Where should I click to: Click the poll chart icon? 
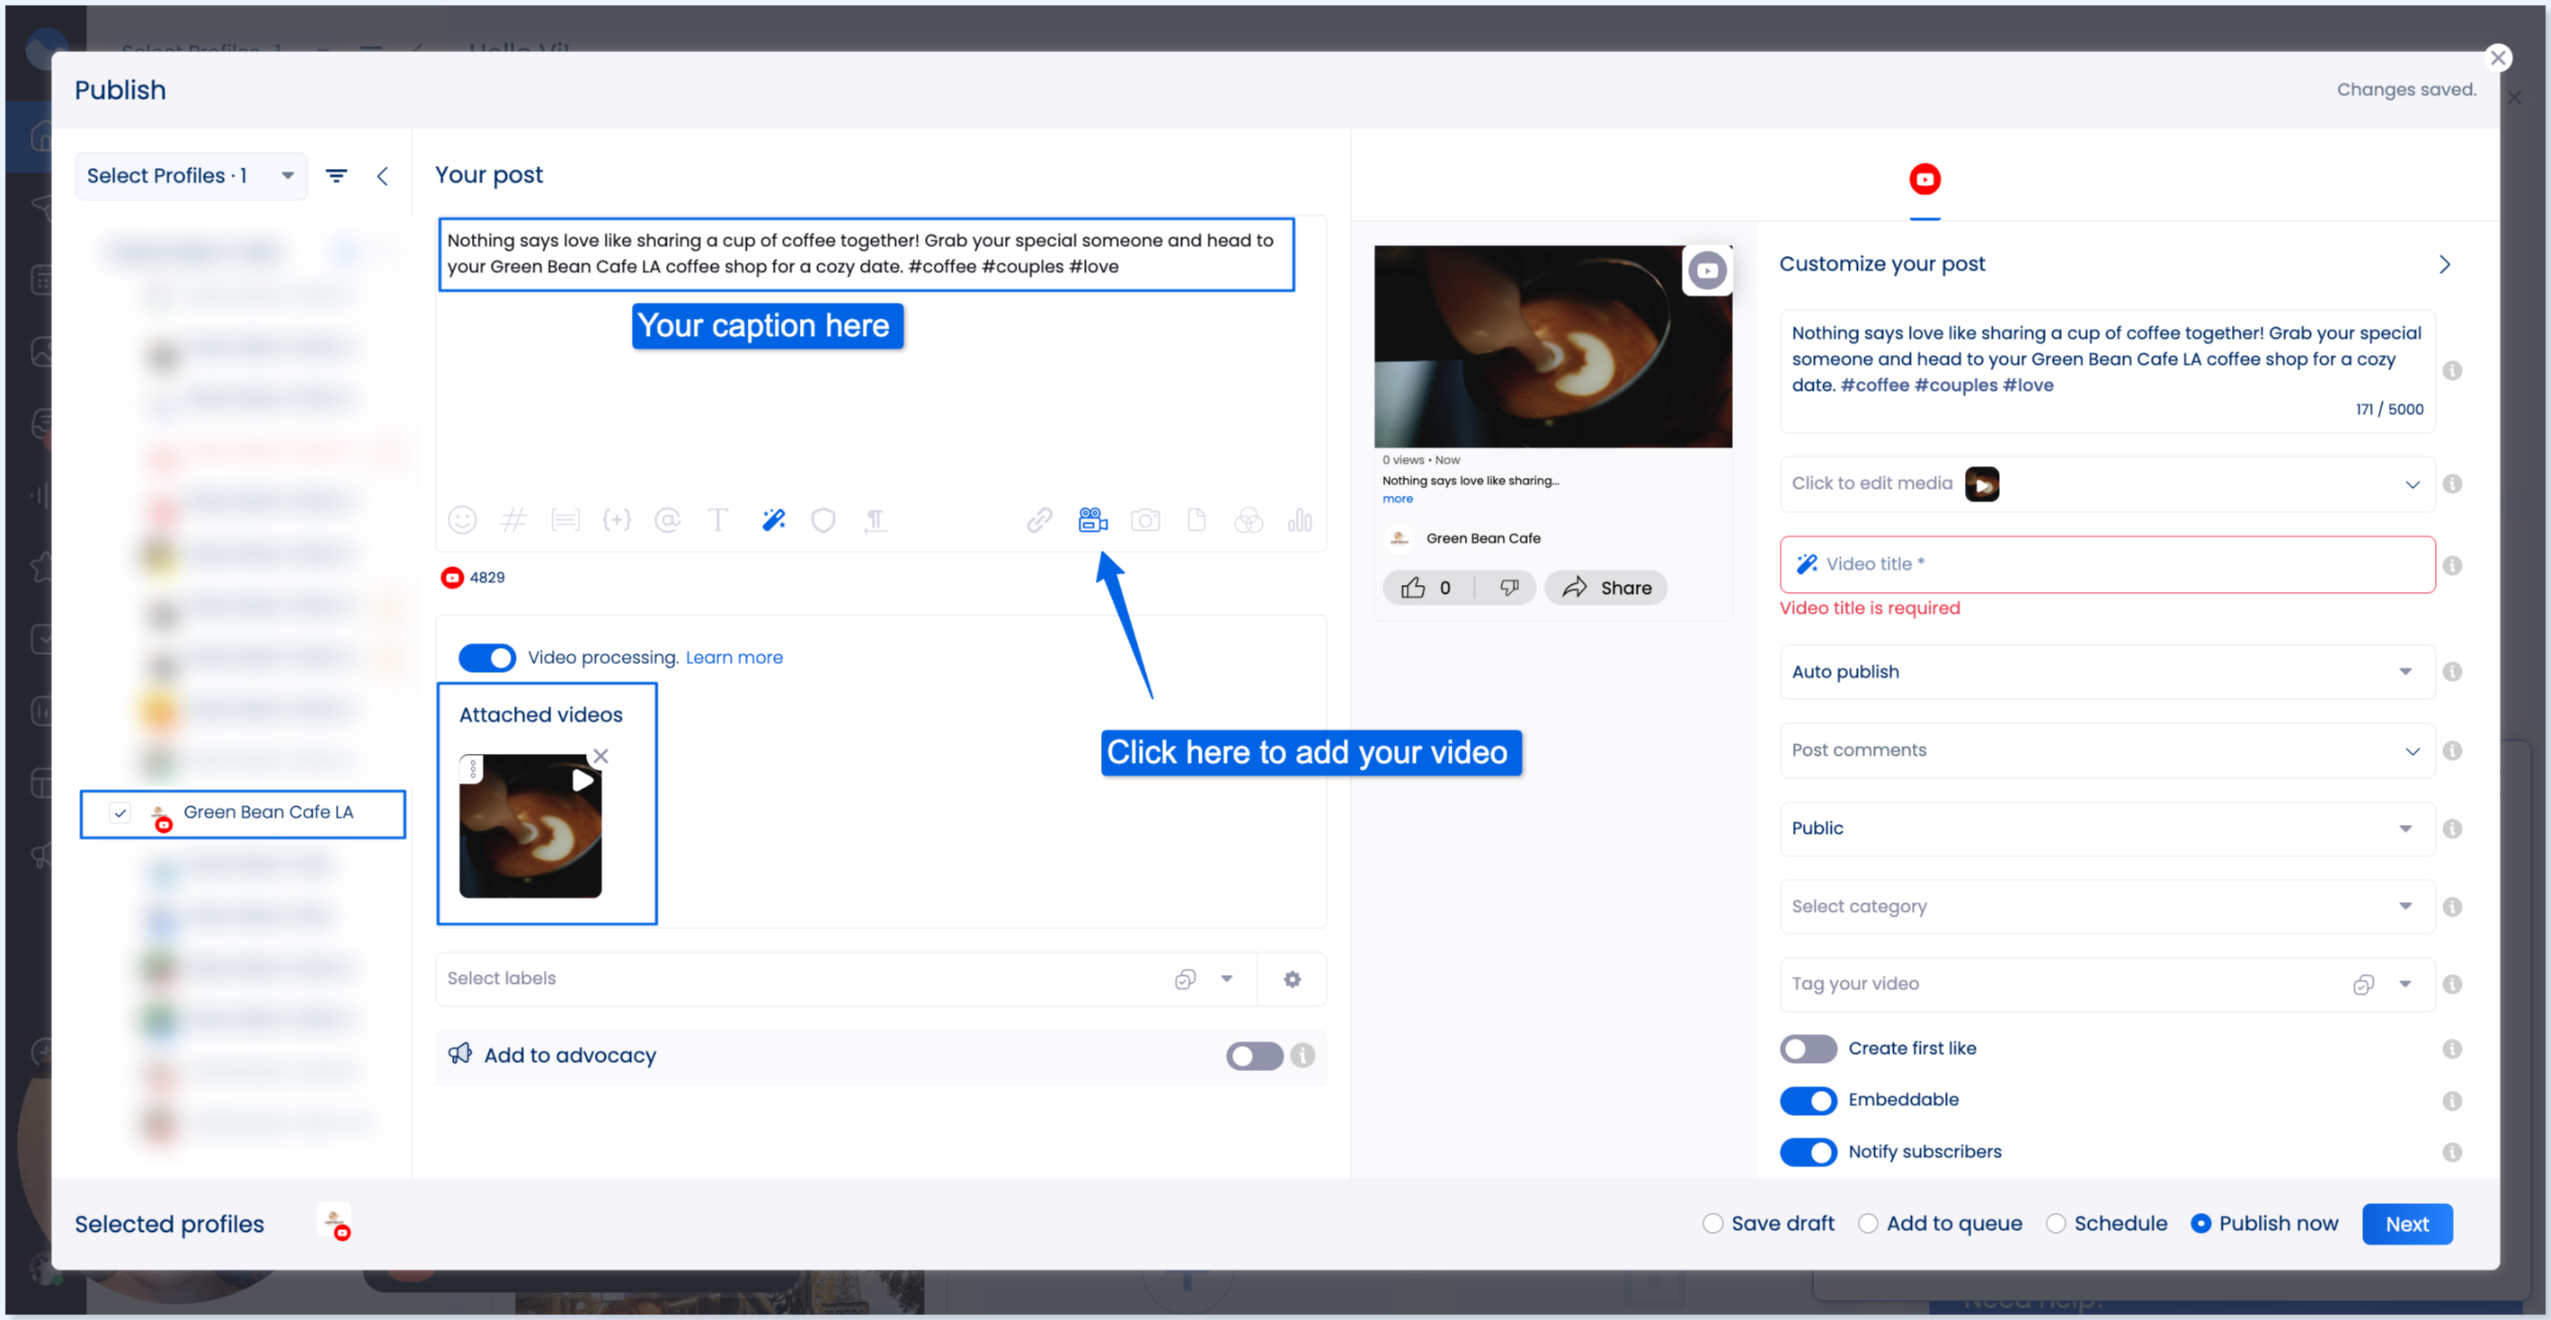click(1299, 520)
